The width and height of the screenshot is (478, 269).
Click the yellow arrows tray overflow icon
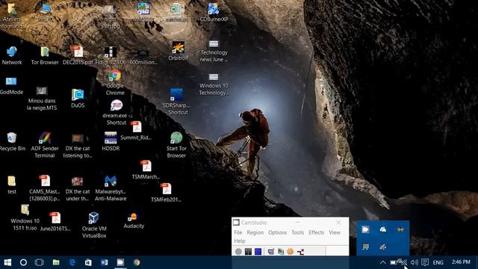400,229
